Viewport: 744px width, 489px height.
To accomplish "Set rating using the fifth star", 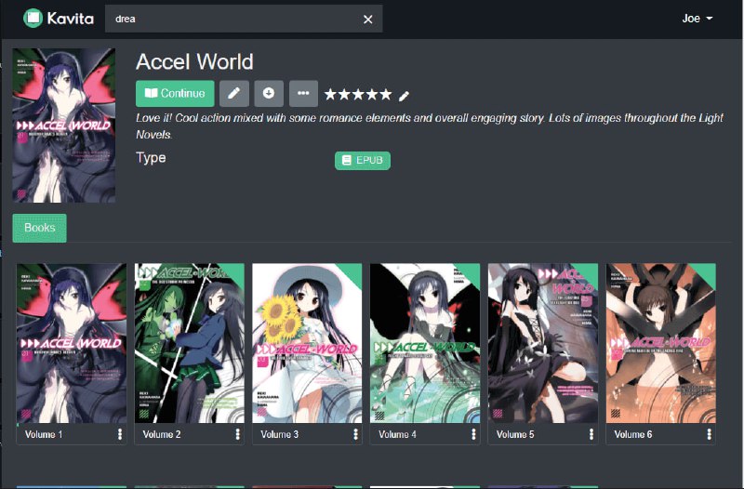I will point(385,95).
